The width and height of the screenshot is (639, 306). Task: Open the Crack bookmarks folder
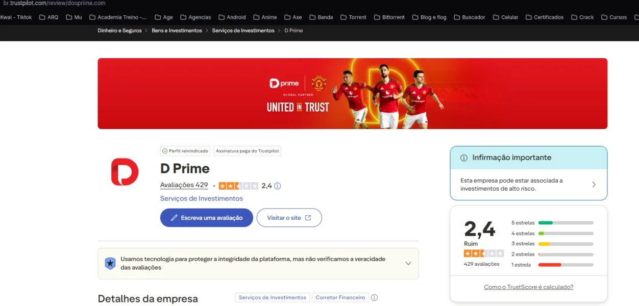tap(582, 17)
